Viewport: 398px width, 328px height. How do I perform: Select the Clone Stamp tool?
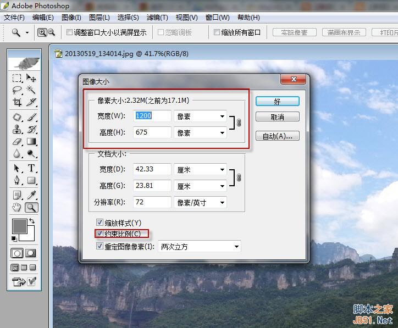point(17,129)
